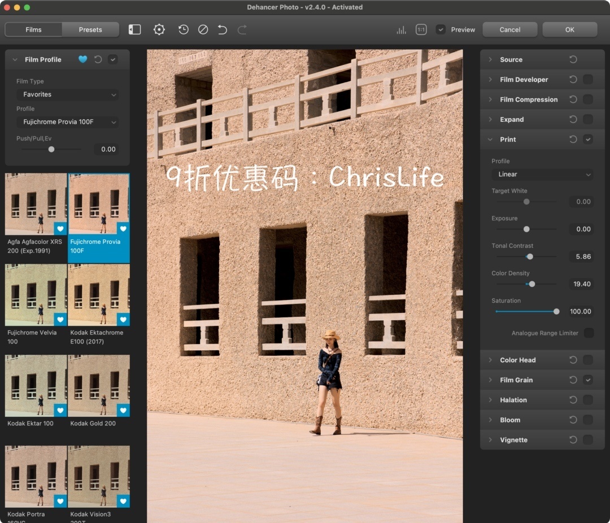
Task: Click the 1:1 zoom icon
Action: tap(421, 29)
